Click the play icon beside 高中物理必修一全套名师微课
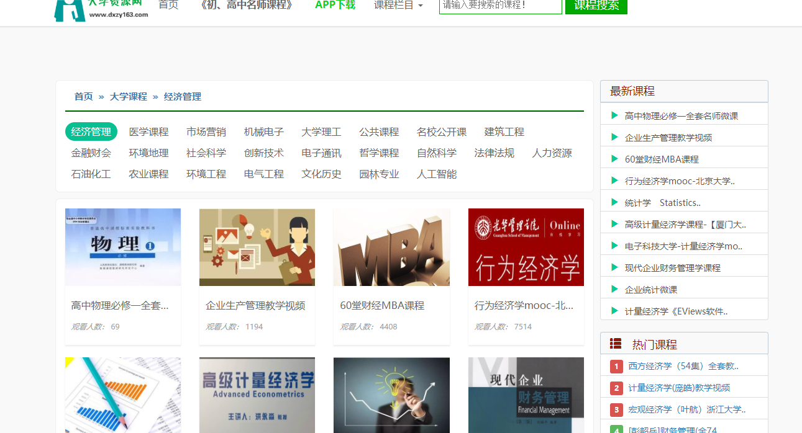The image size is (802, 433). click(613, 113)
